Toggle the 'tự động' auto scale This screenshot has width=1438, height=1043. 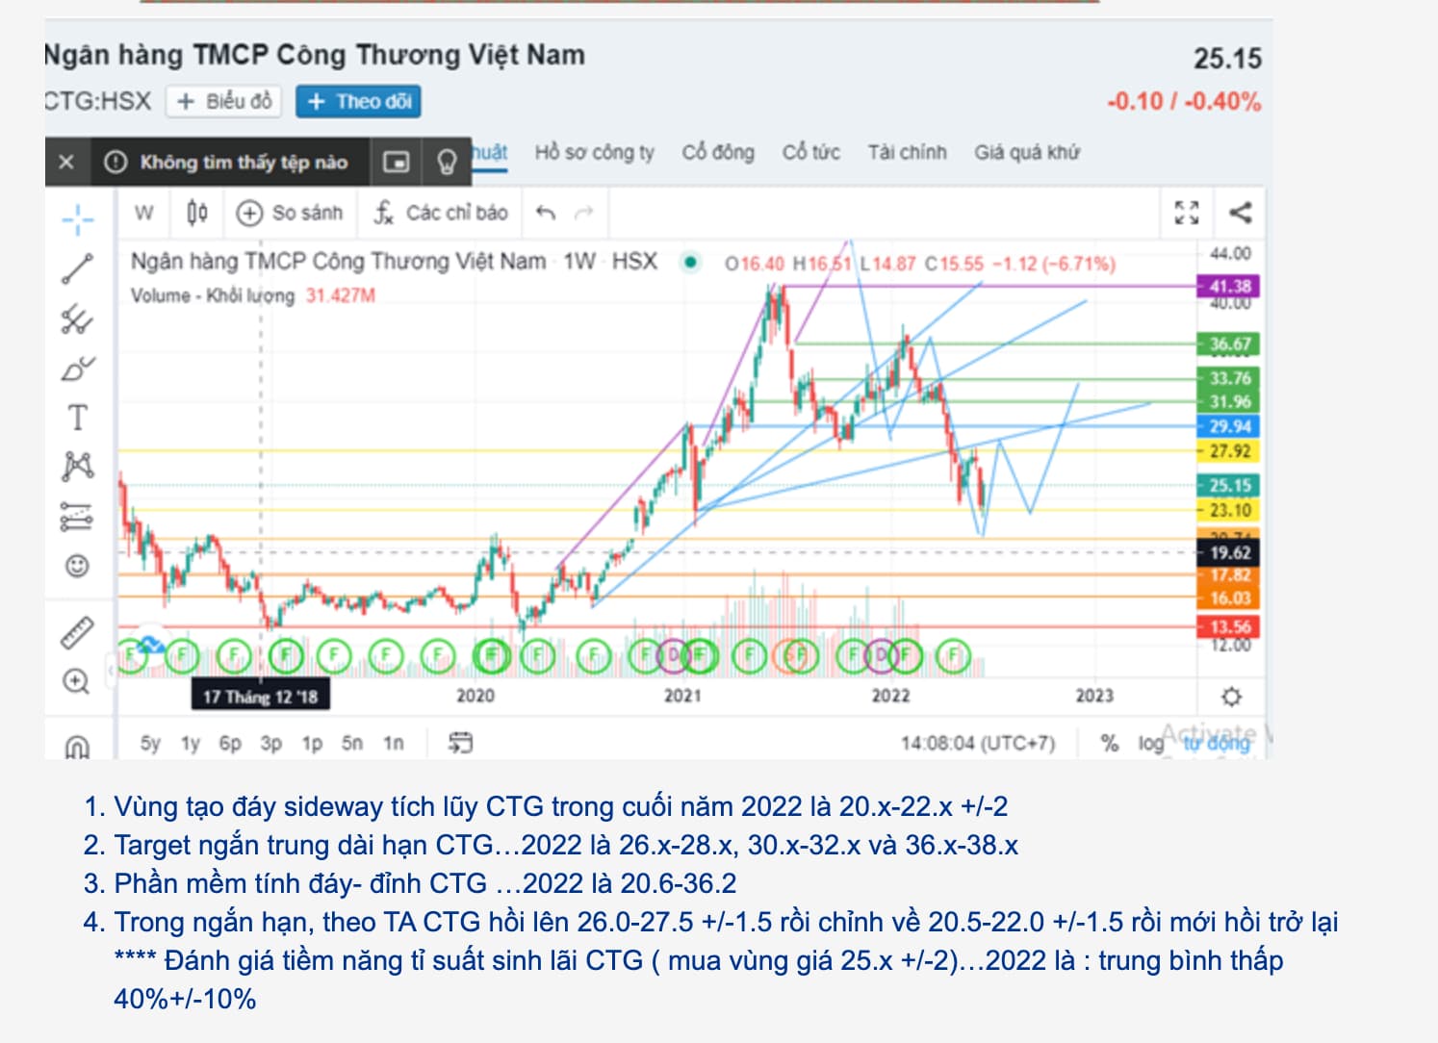click(x=1217, y=743)
